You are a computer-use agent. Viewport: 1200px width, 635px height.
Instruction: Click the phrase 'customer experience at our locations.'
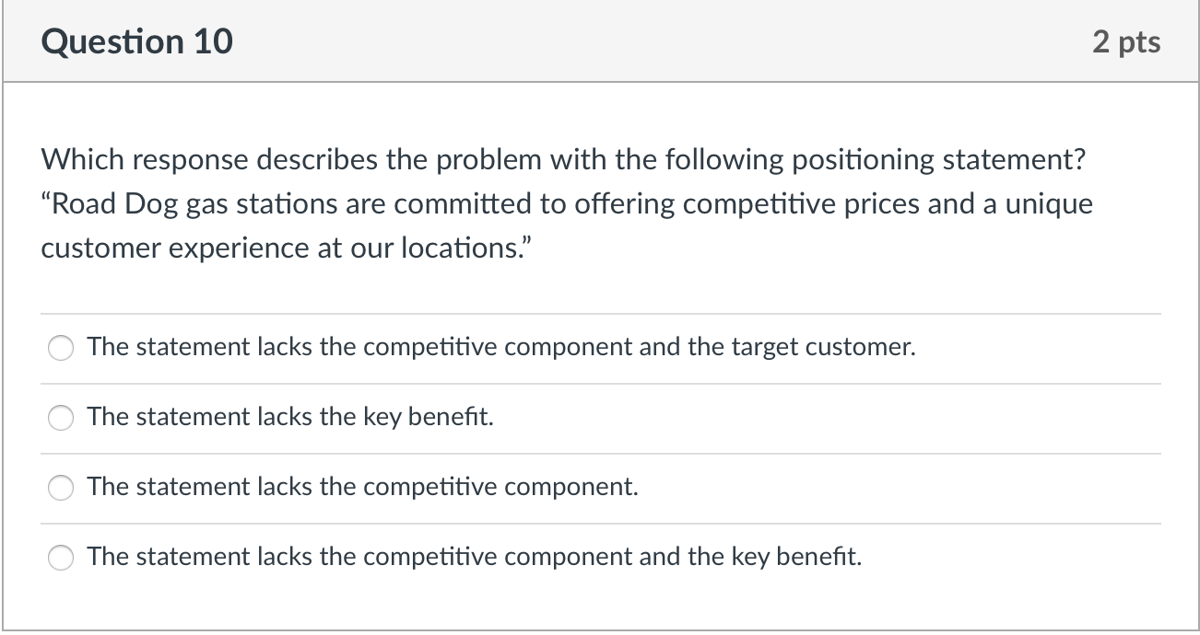[x=286, y=248]
